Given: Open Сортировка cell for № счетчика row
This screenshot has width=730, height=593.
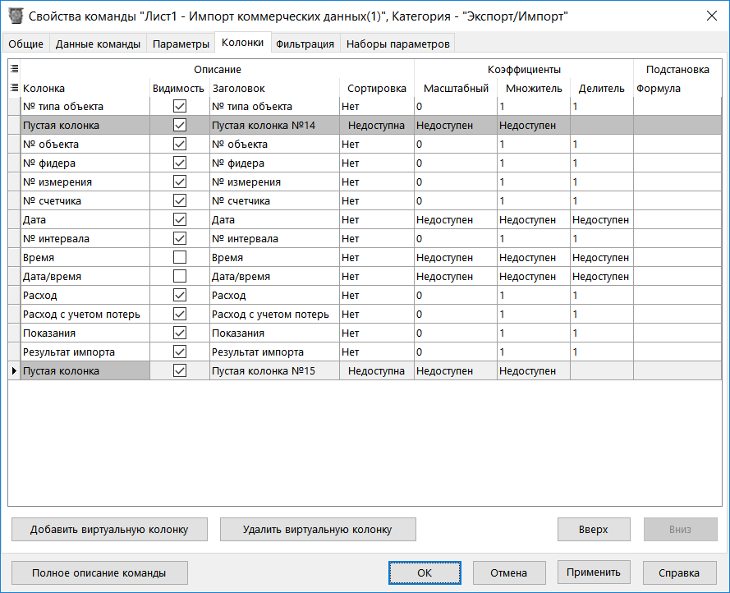Looking at the screenshot, I should coord(377,200).
